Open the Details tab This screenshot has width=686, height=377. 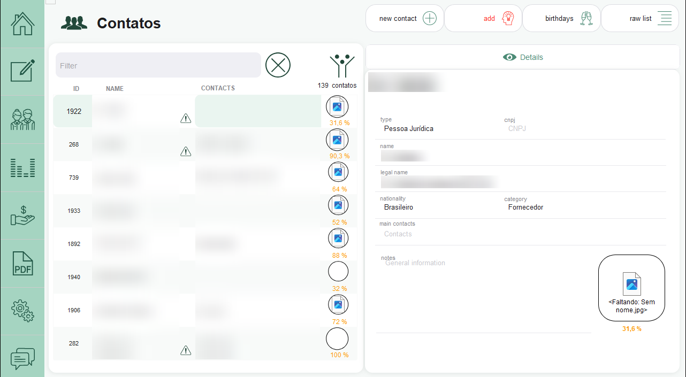tap(523, 57)
